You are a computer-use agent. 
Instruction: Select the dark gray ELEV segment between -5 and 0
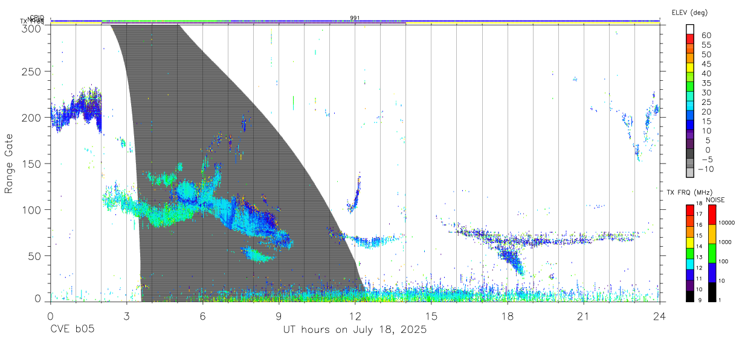pyautogui.click(x=690, y=153)
